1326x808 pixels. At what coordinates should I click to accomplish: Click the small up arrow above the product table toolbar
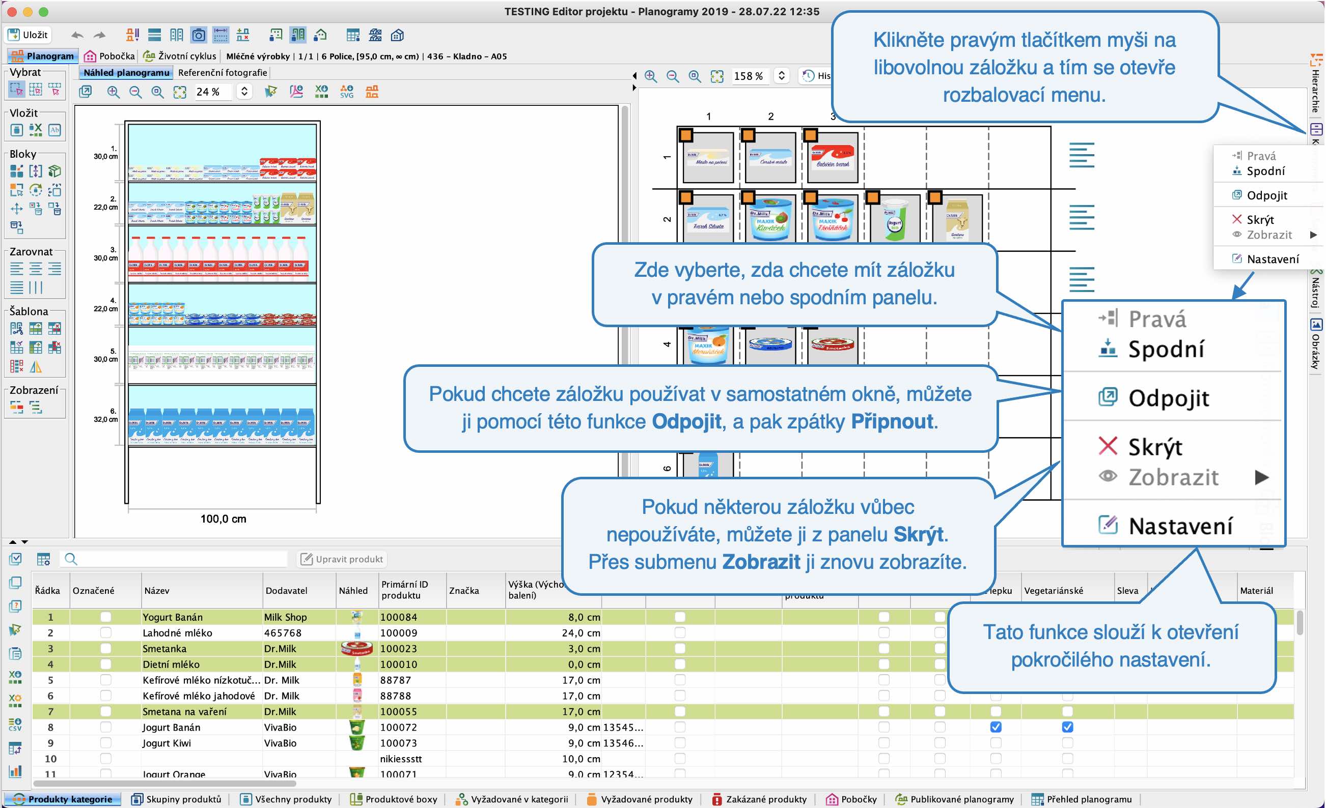click(13, 542)
